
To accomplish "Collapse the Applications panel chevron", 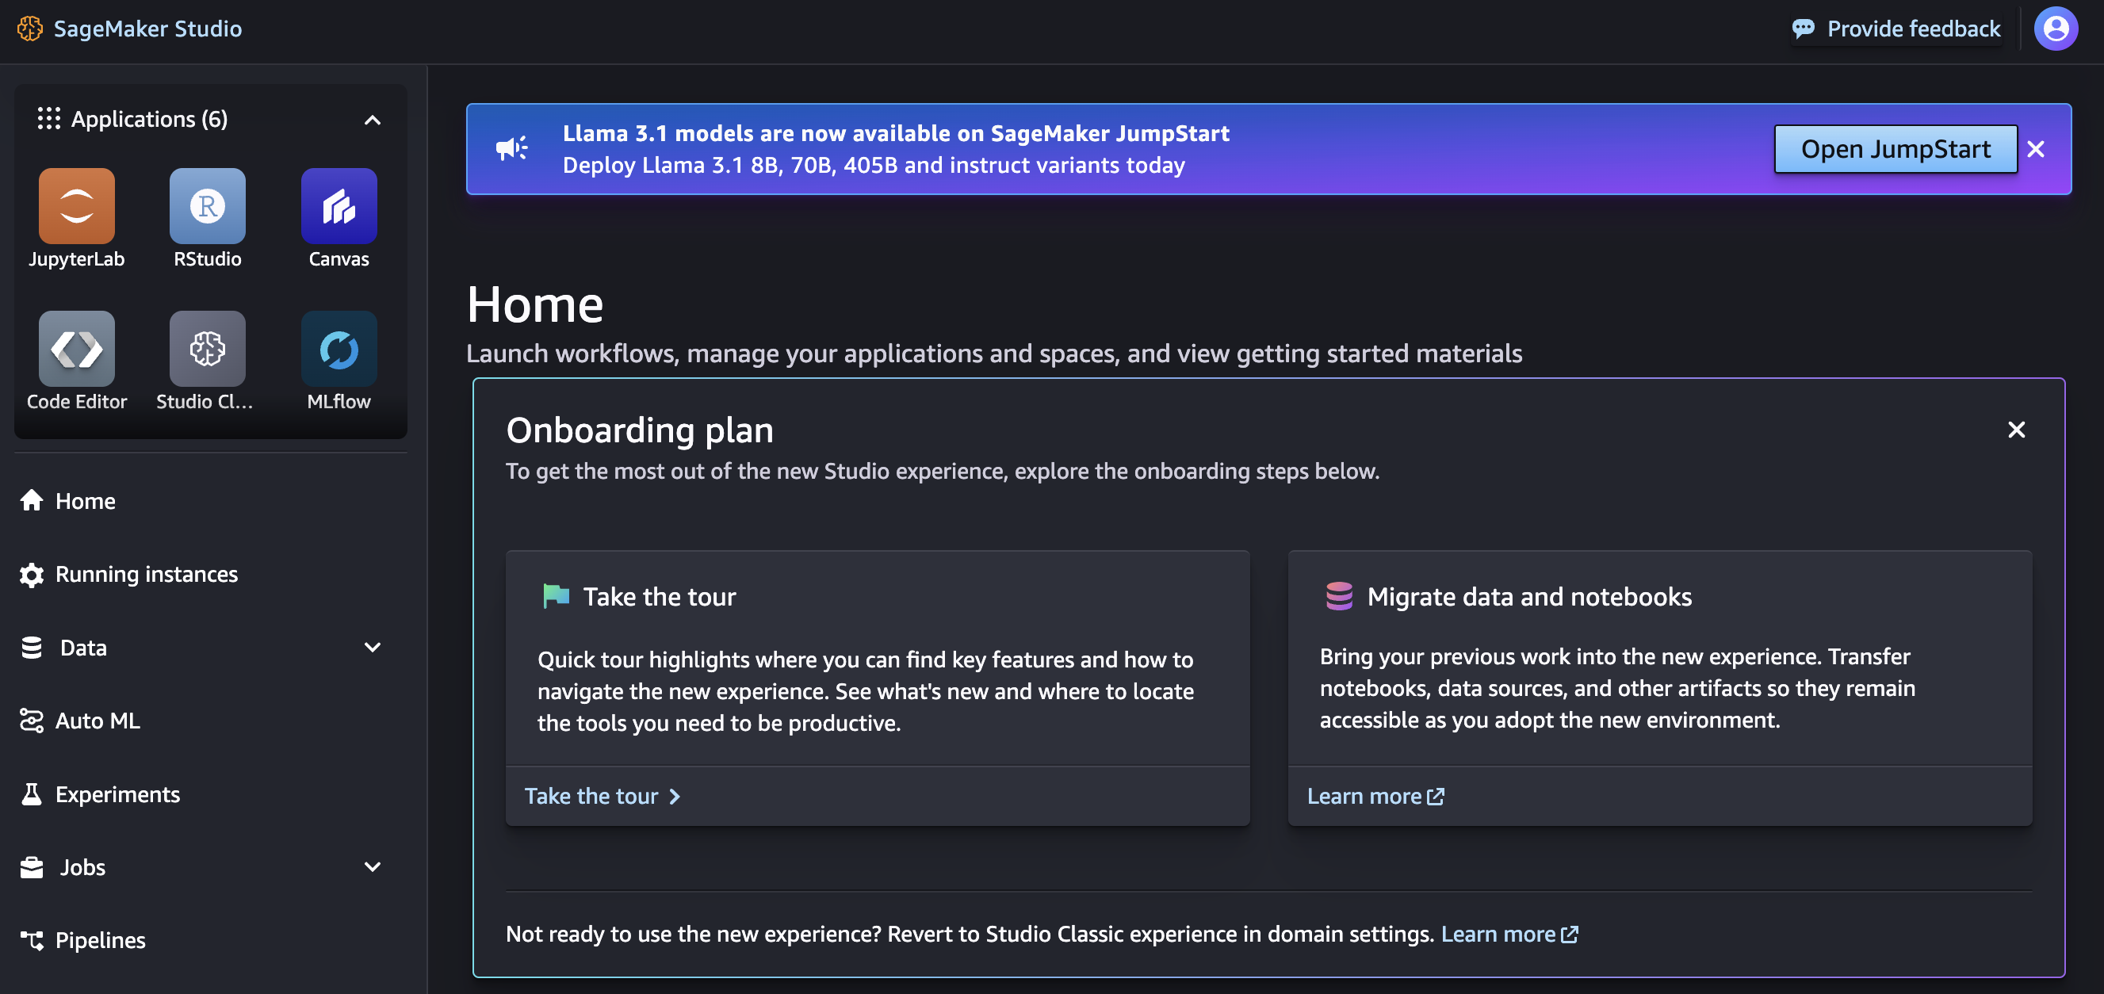I will point(373,120).
